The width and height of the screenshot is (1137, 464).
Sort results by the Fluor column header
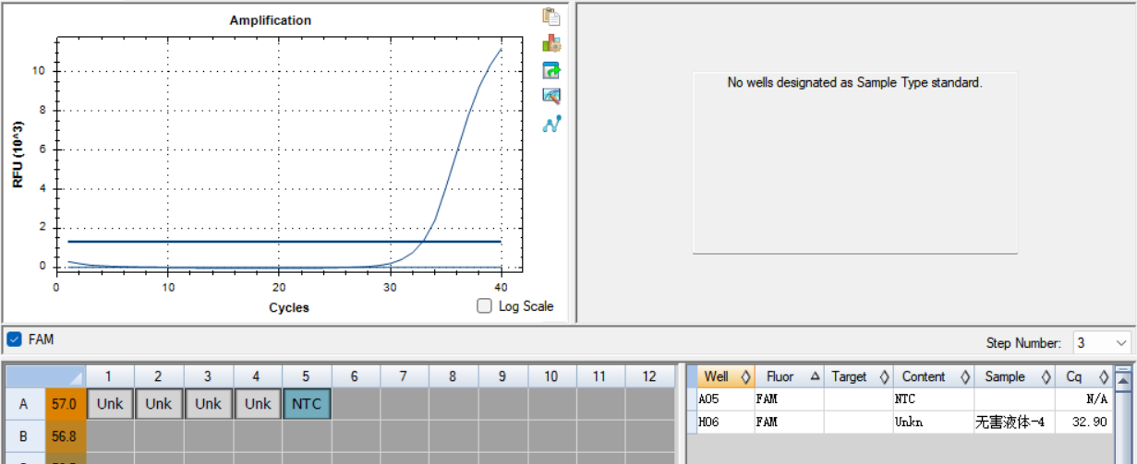tap(790, 376)
